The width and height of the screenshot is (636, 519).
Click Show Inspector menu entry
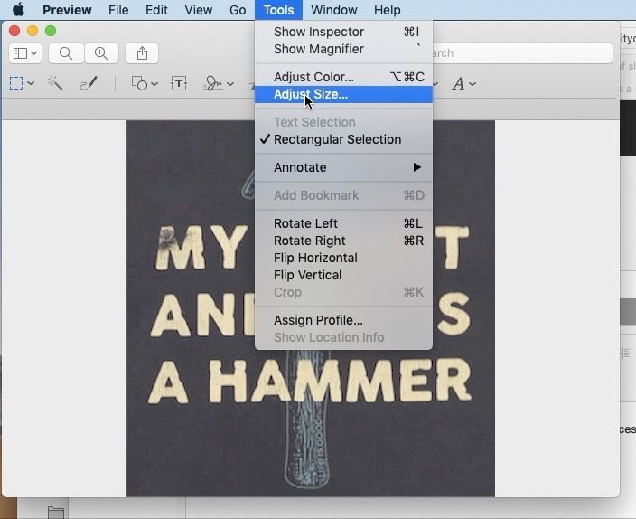coord(319,32)
